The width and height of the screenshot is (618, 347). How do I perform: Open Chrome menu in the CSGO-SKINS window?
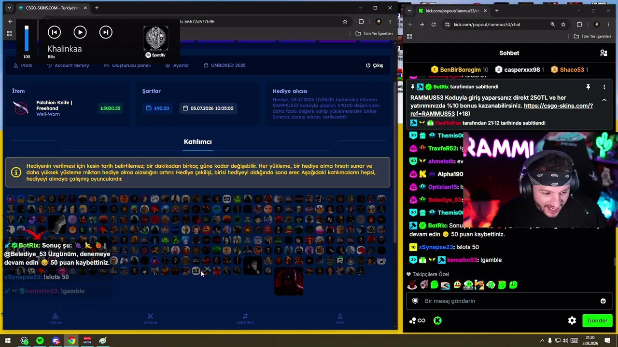(390, 22)
